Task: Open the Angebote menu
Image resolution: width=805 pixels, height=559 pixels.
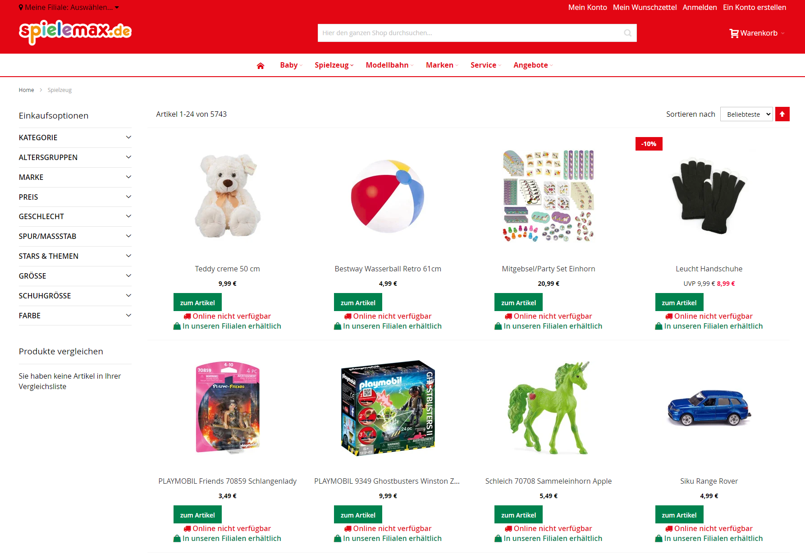Action: pos(533,65)
